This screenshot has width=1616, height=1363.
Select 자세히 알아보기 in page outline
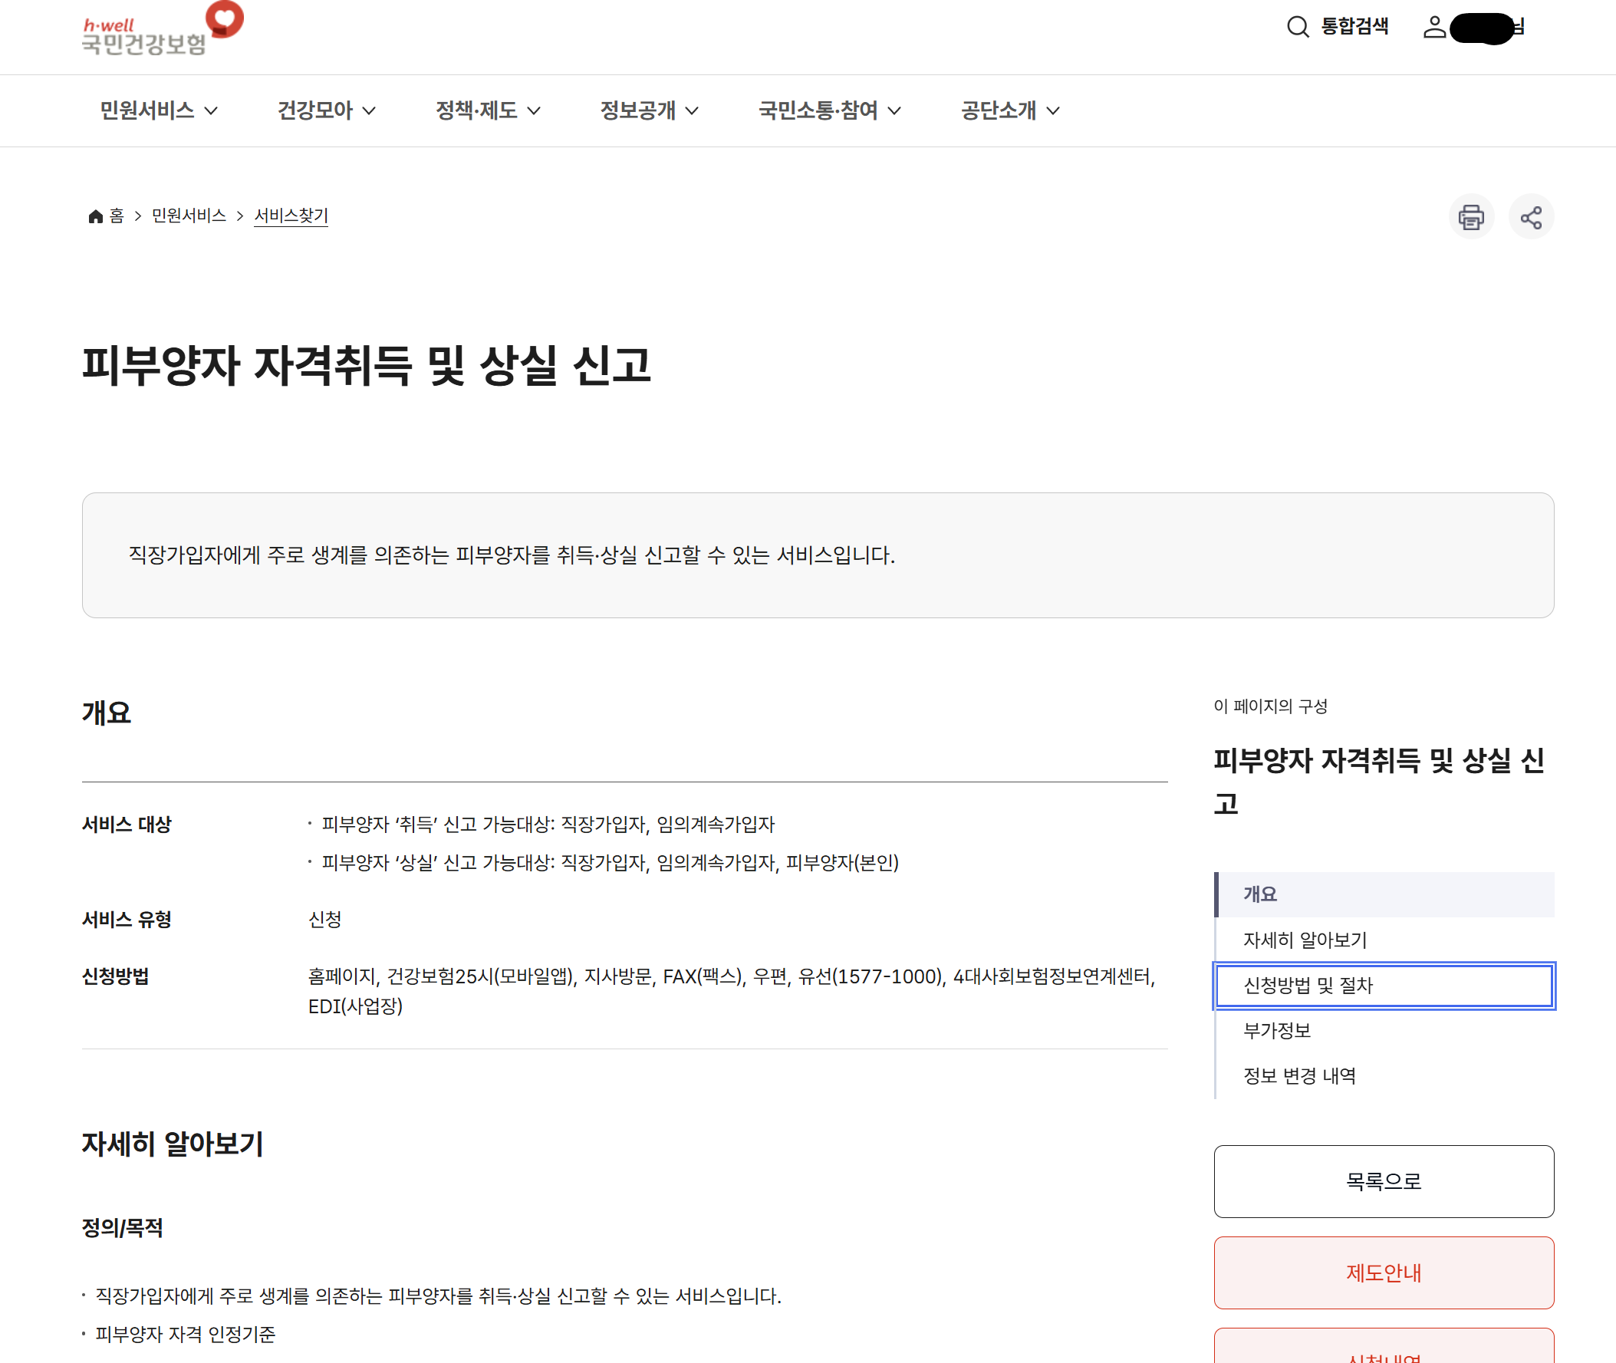pos(1305,940)
